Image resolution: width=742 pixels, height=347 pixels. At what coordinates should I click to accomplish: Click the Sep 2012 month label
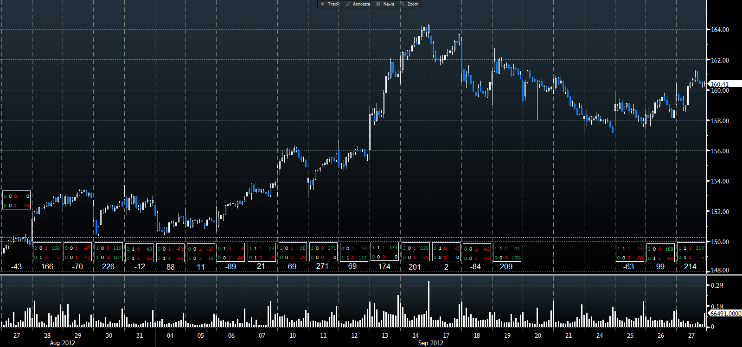coord(430,343)
